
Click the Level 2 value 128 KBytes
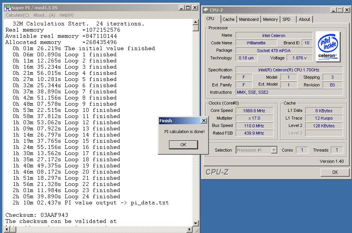(x=324, y=126)
